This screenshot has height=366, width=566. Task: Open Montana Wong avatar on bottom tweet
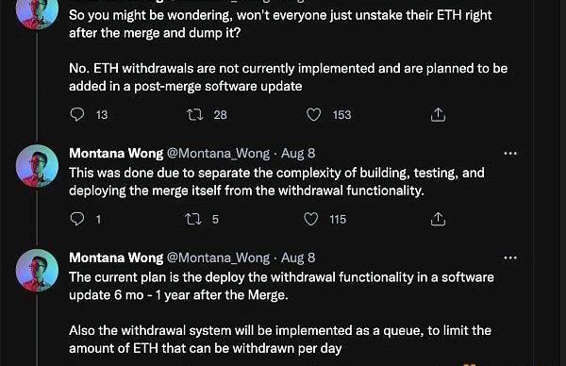(37, 270)
